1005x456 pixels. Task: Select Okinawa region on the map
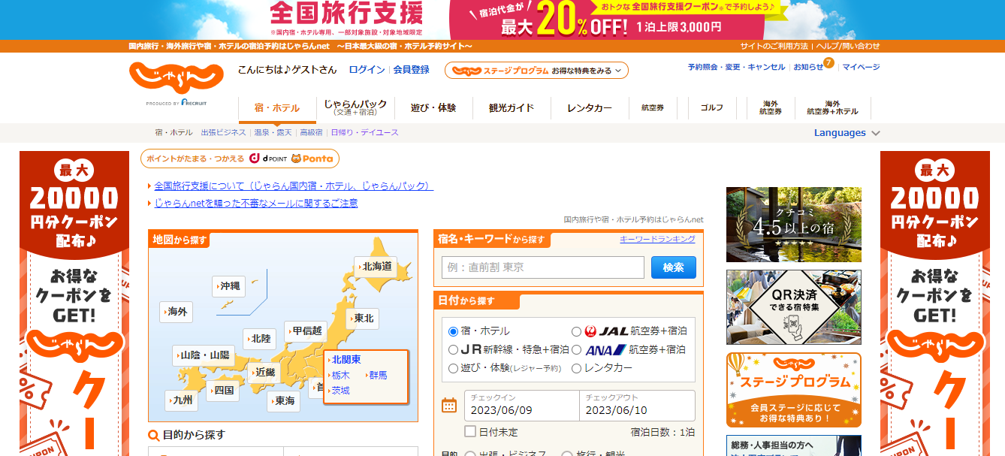228,286
